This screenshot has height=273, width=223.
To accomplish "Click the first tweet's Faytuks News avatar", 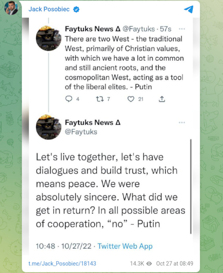I will pyautogui.click(x=49, y=38).
